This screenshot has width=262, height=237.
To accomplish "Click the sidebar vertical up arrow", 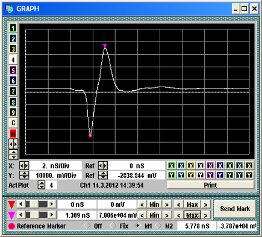I will click(x=13, y=152).
